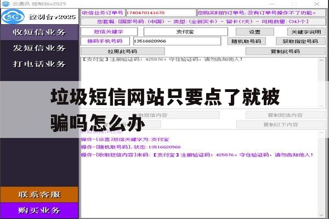Focus the order number input field
Image resolution: width=329 pixels, height=219 pixels.
coord(161,13)
